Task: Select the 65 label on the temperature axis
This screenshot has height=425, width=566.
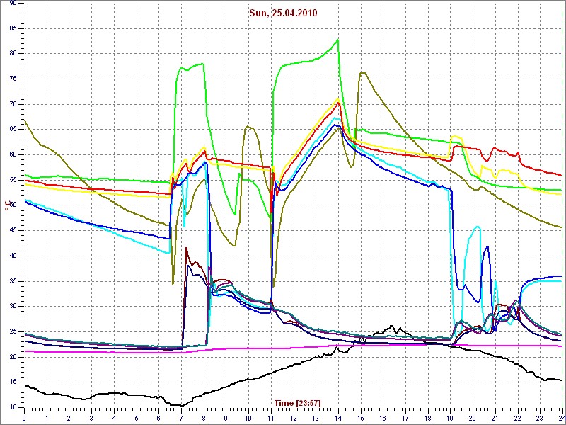Action: pos(13,130)
